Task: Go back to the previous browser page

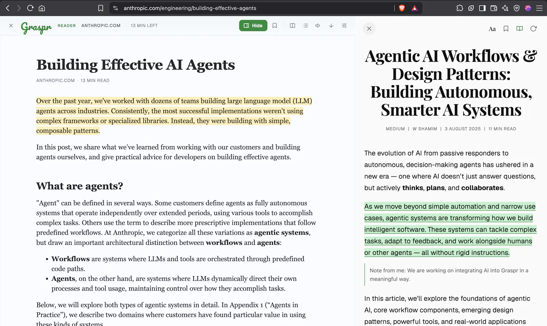Action: 8,8
